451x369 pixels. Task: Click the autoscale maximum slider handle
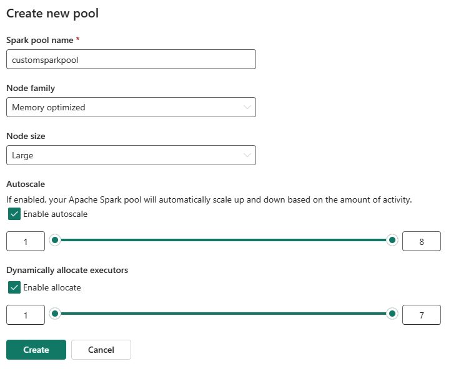(x=392, y=240)
